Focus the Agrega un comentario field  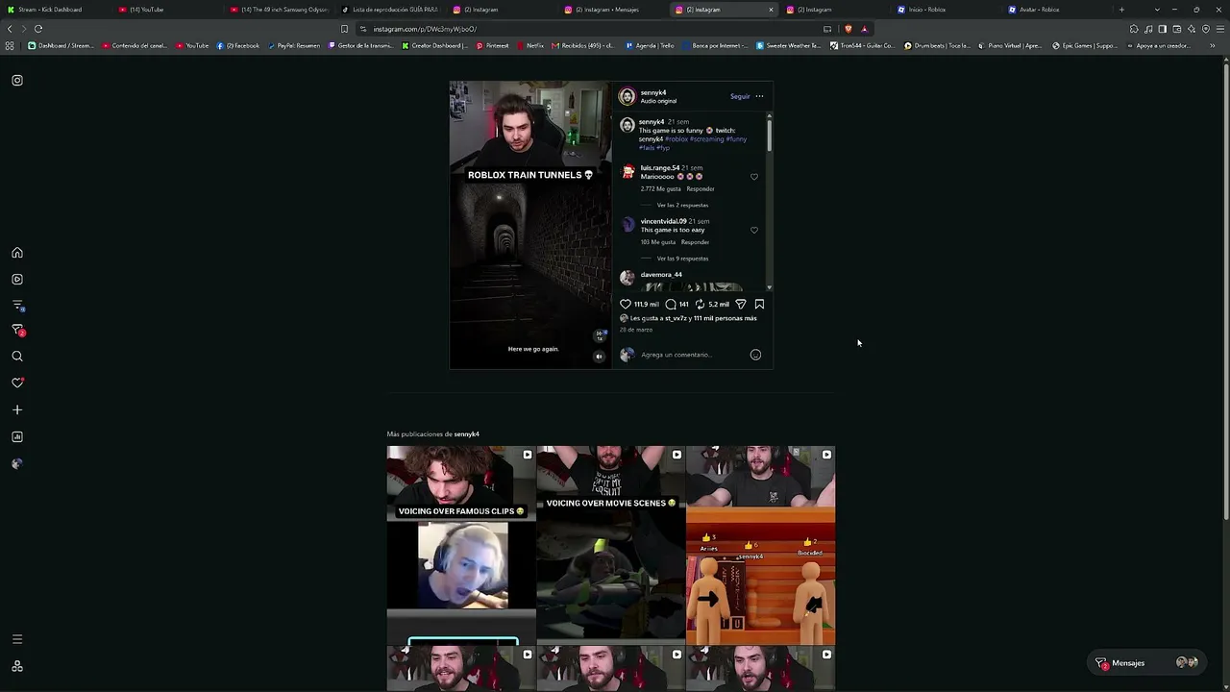pos(692,355)
